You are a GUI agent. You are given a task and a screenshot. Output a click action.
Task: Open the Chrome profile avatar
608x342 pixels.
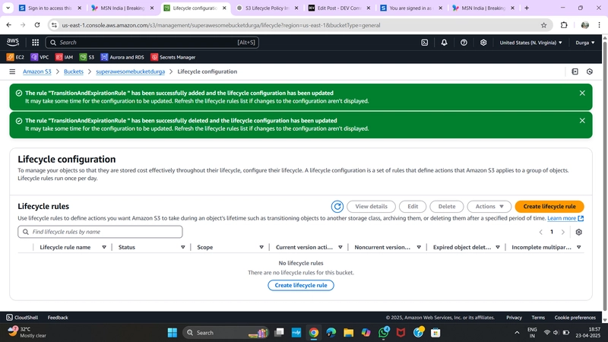pyautogui.click(x=584, y=25)
